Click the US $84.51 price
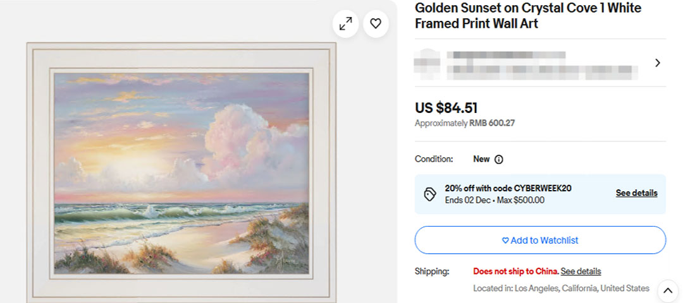The image size is (683, 303). tap(446, 108)
